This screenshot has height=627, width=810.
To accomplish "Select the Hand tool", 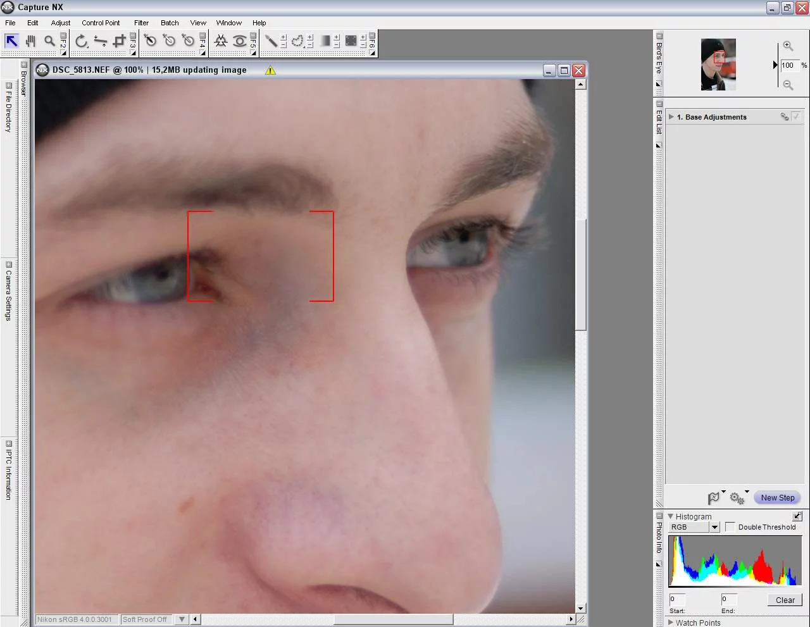I will [30, 40].
